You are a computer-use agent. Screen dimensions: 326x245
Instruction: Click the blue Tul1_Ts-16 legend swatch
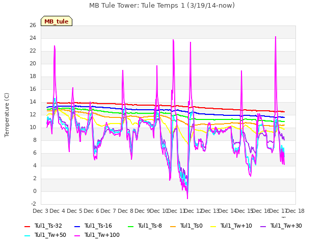pos(77,227)
